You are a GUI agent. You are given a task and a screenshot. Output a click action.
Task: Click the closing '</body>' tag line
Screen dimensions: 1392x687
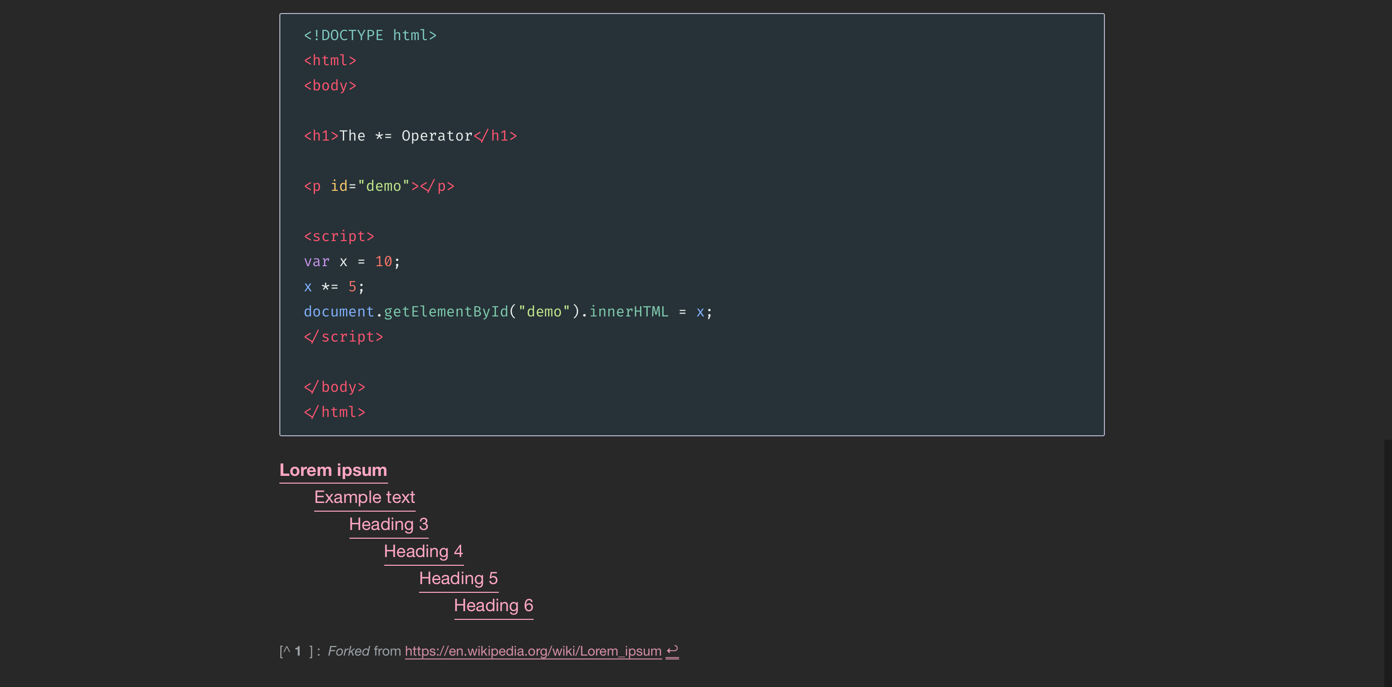coord(334,386)
